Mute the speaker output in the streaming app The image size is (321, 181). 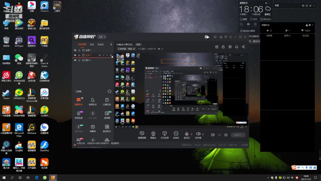coord(198,134)
